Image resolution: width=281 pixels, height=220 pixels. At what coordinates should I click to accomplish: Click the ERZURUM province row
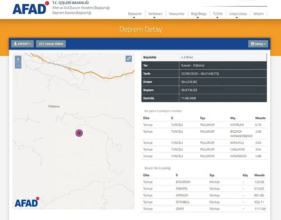tap(204, 182)
